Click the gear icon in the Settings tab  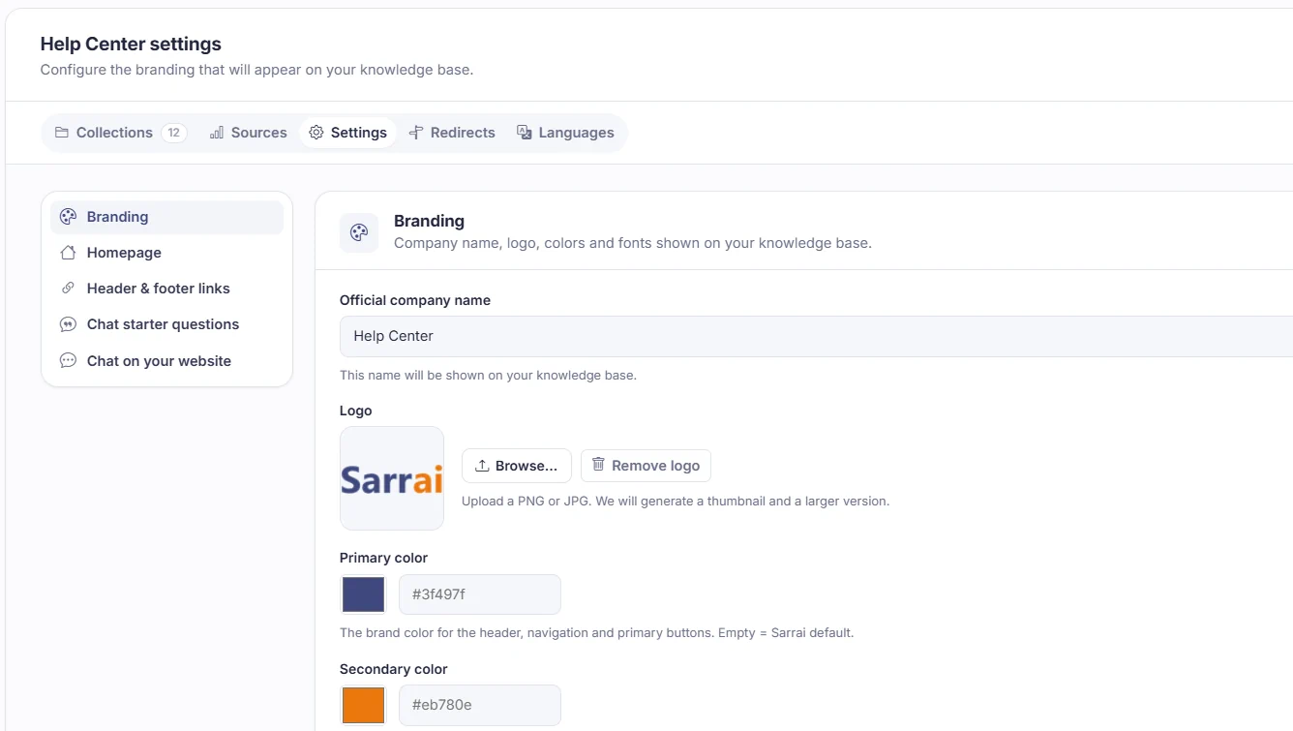click(x=316, y=133)
